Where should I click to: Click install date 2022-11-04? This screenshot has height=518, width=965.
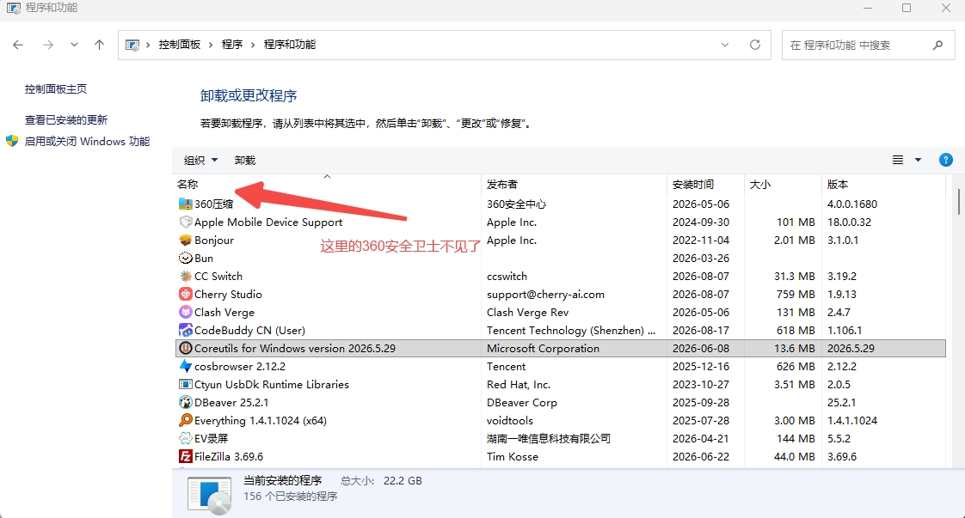click(700, 240)
